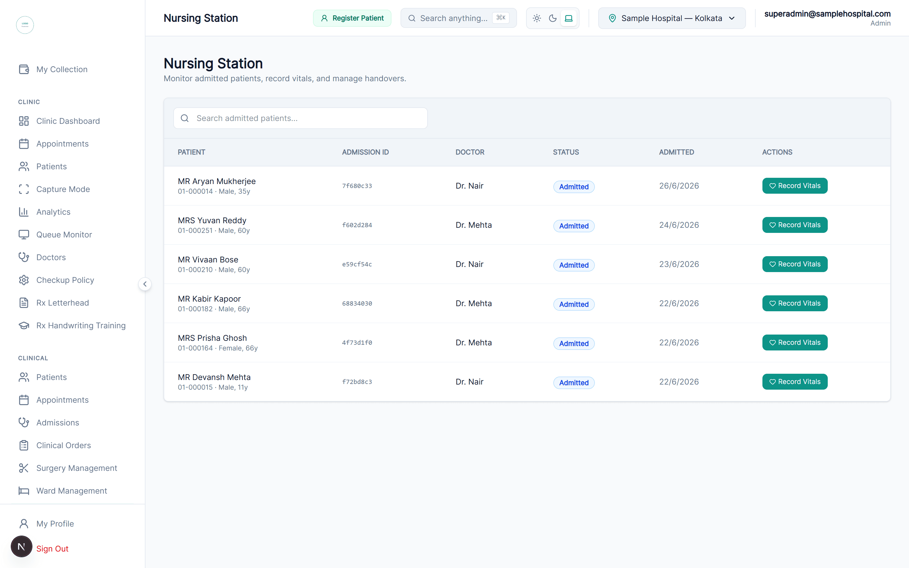Screen dimensions: 909x568
Task: Open Sample Hospital — Kolkata location dropdown
Action: (x=672, y=18)
